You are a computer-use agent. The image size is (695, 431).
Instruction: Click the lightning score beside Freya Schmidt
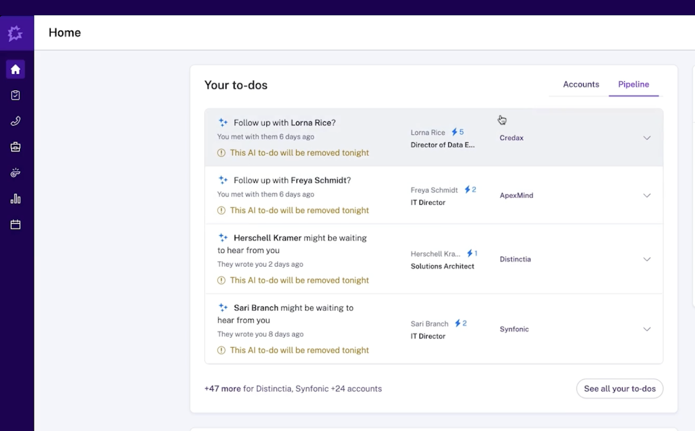click(470, 189)
